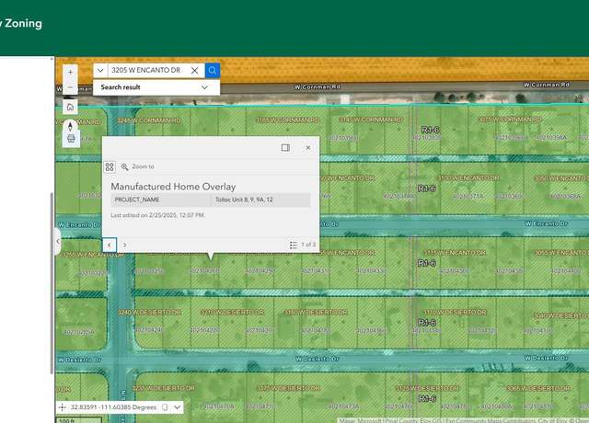The height and width of the screenshot is (423, 589).
Task: Return map to default home extent
Action: [70, 107]
